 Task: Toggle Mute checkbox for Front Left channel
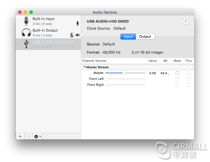click(177, 79)
